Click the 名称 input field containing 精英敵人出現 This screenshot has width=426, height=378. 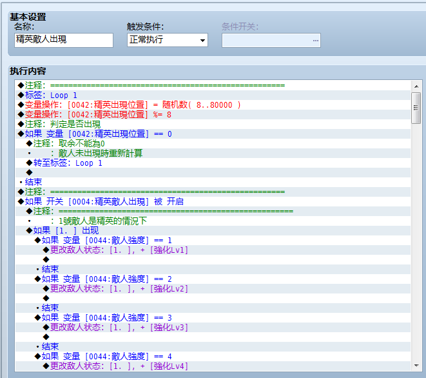pos(64,40)
